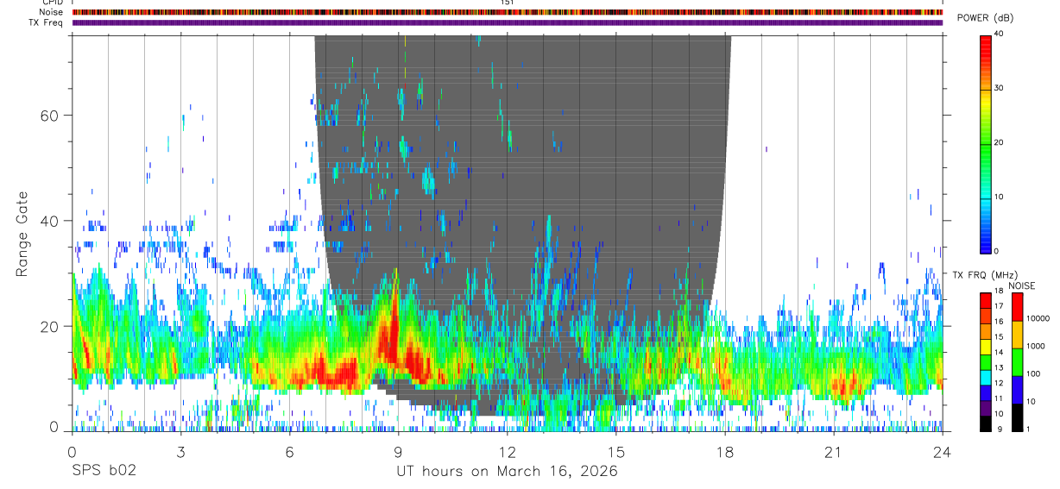1060x489 pixels.
Task: Click the '15' hour tick on the time axis
Action: (x=615, y=451)
